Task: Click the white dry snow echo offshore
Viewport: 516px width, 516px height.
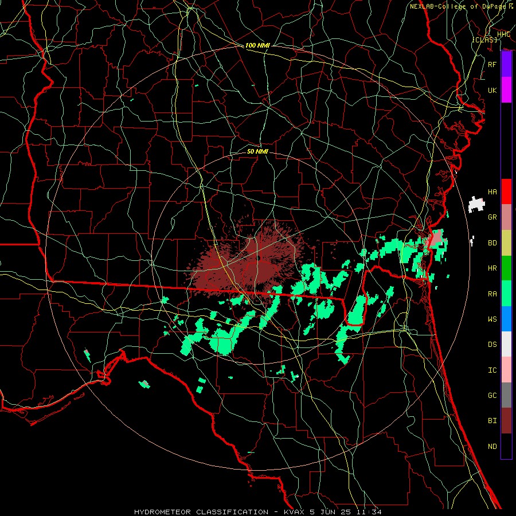Action: [x=476, y=204]
